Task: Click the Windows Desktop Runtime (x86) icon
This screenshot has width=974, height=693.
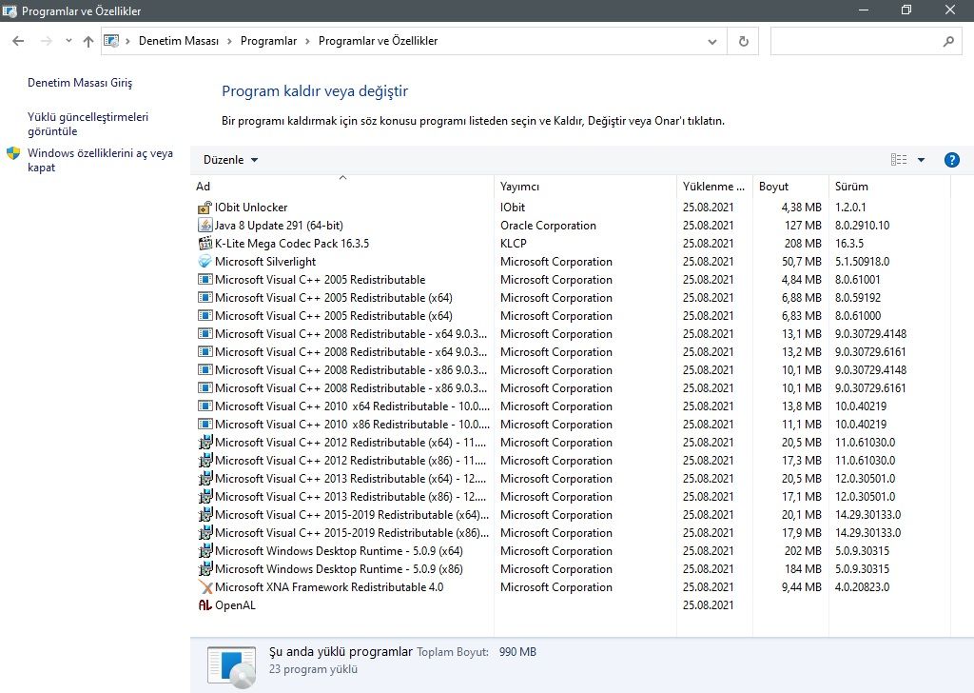Action: click(205, 569)
